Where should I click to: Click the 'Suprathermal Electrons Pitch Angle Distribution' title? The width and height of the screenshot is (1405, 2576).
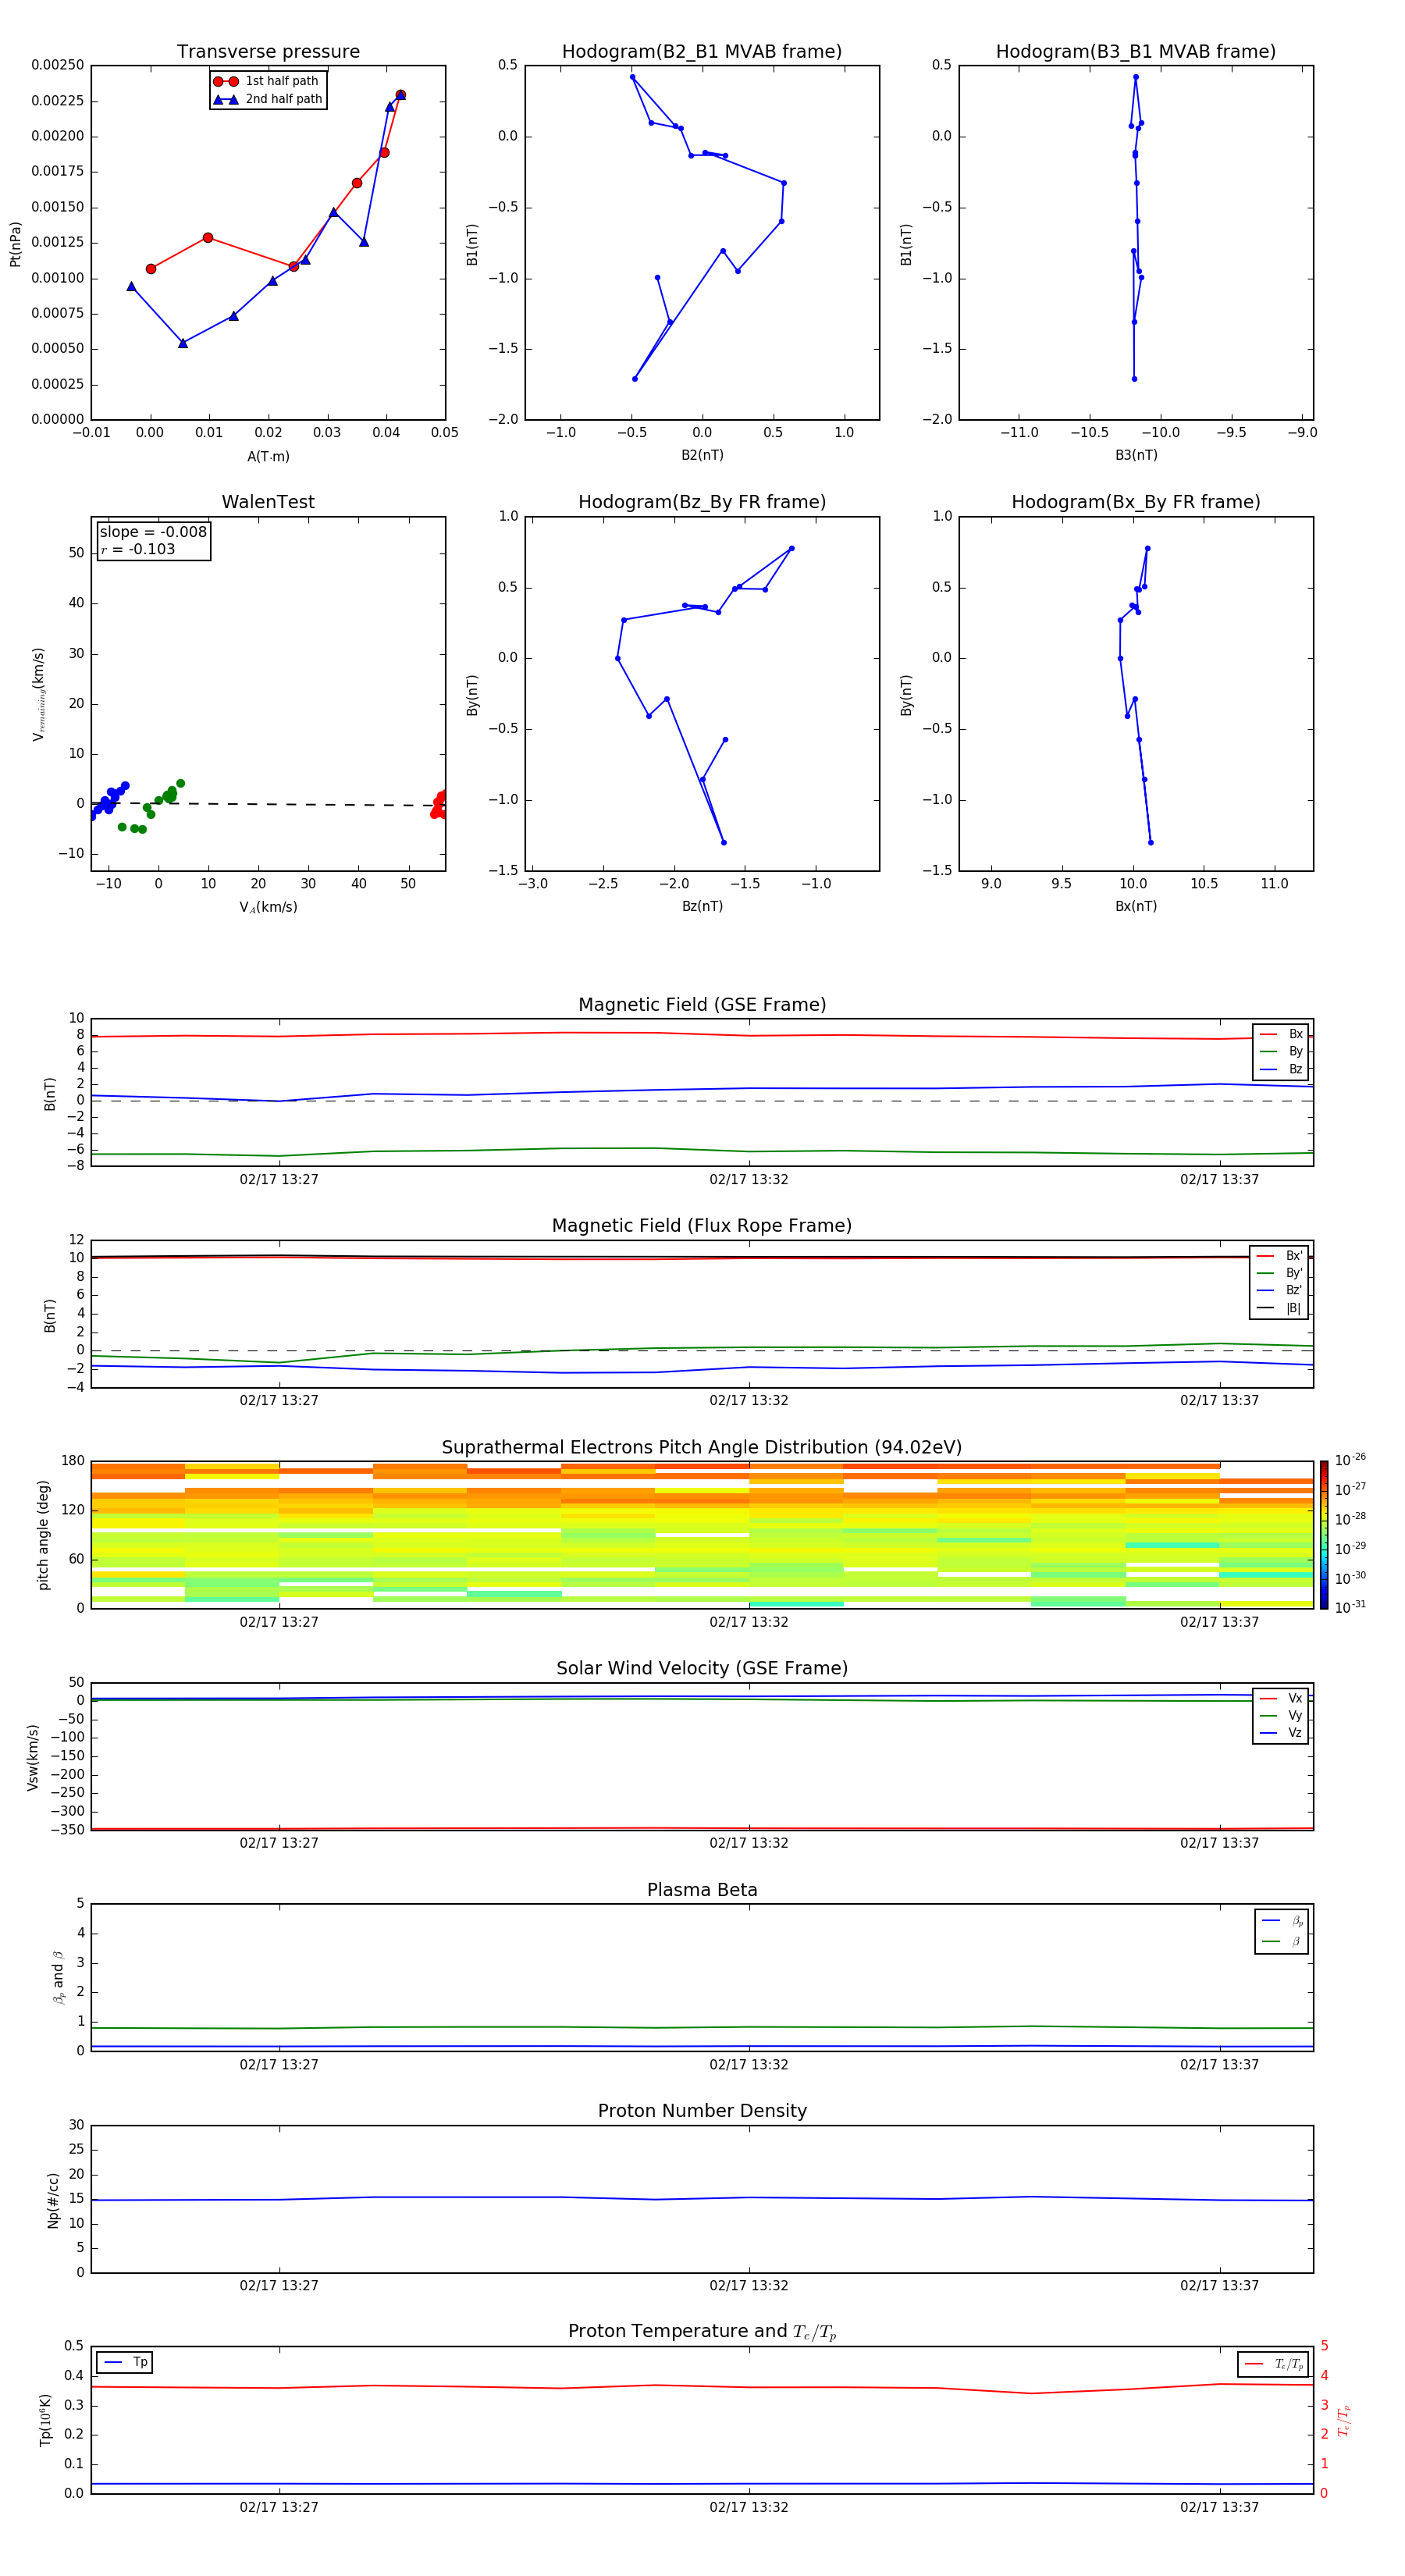[x=702, y=1448]
